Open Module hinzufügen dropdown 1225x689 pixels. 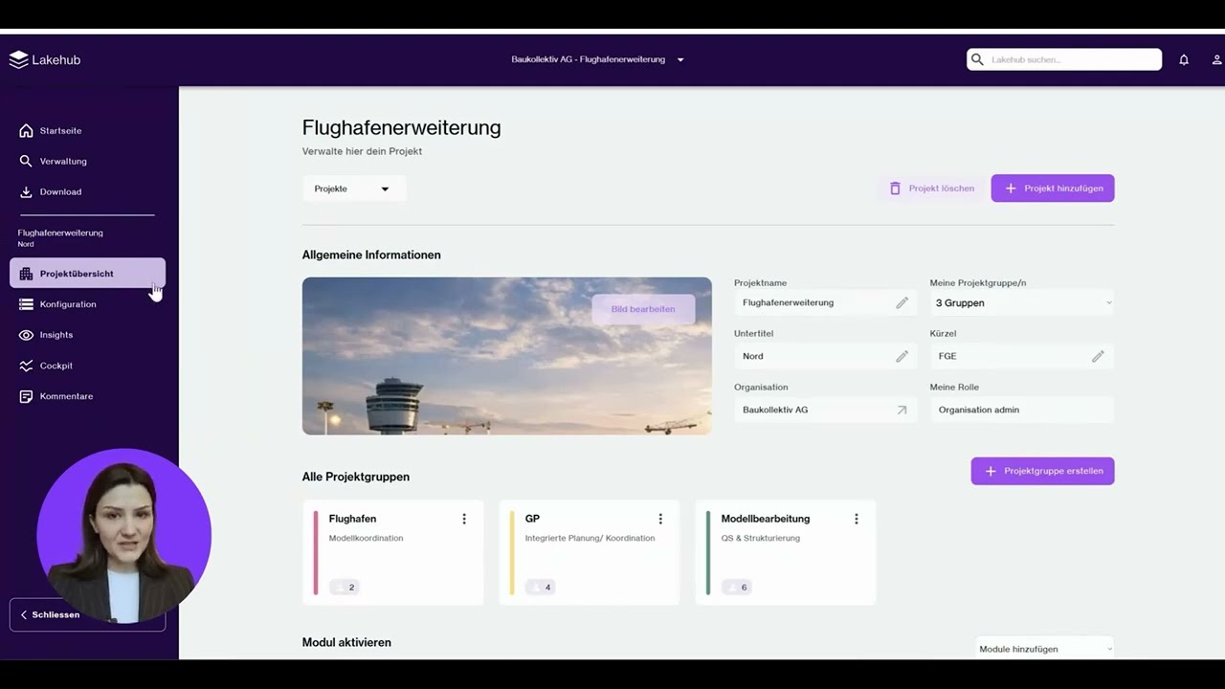coord(1045,649)
